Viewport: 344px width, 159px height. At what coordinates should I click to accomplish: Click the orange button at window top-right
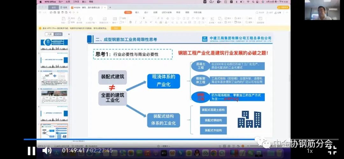pyautogui.click(x=283, y=7)
